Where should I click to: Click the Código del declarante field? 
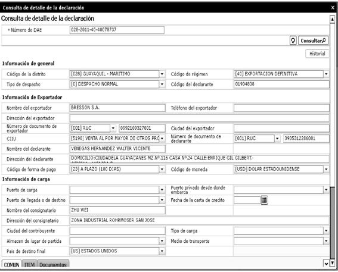coord(281,84)
